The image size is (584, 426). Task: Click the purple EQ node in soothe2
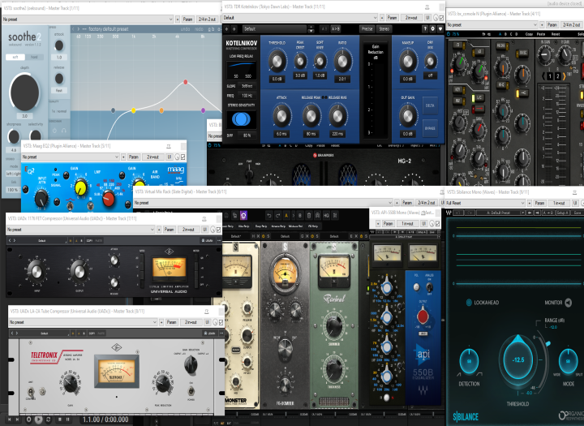tap(203, 110)
